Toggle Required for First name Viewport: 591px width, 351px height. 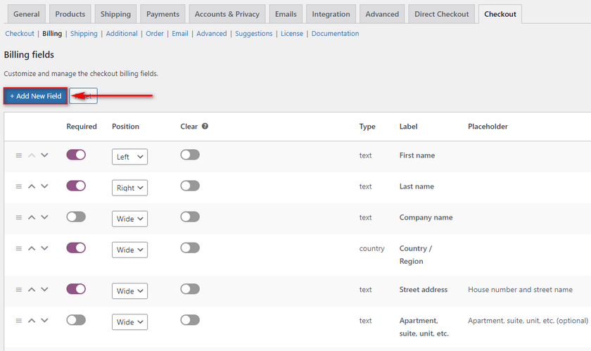click(76, 155)
